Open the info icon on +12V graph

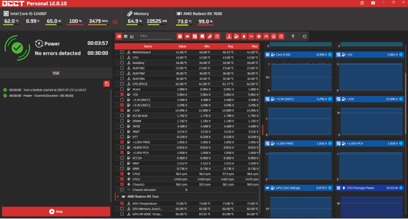(401, 99)
